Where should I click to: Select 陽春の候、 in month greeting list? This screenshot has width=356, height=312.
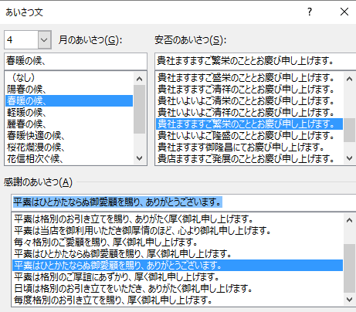[69, 89]
